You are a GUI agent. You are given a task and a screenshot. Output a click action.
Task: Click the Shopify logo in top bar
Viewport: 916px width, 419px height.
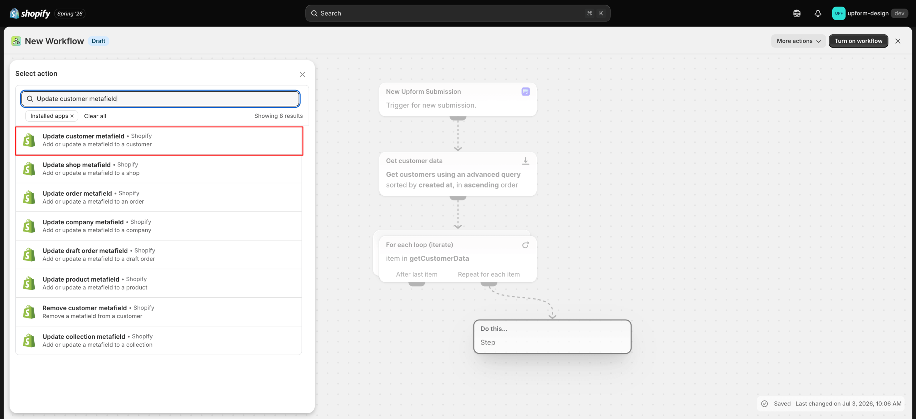tap(30, 14)
